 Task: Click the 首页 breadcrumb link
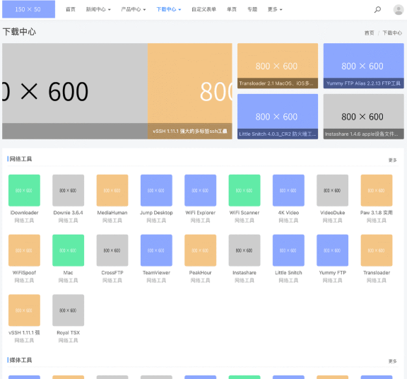369,33
